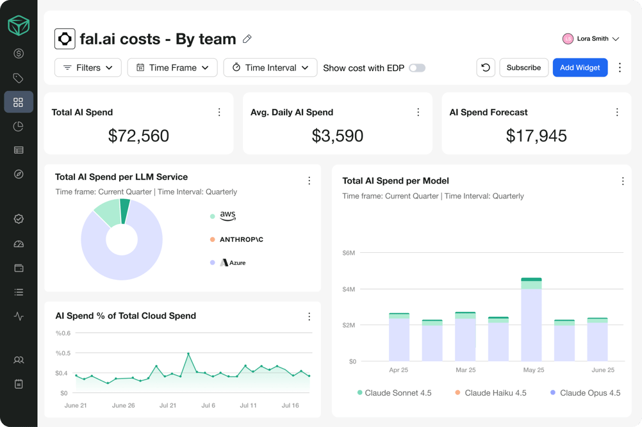Image resolution: width=642 pixels, height=427 pixels.
Task: Click the $6M y-axis label
Action: 349,253
